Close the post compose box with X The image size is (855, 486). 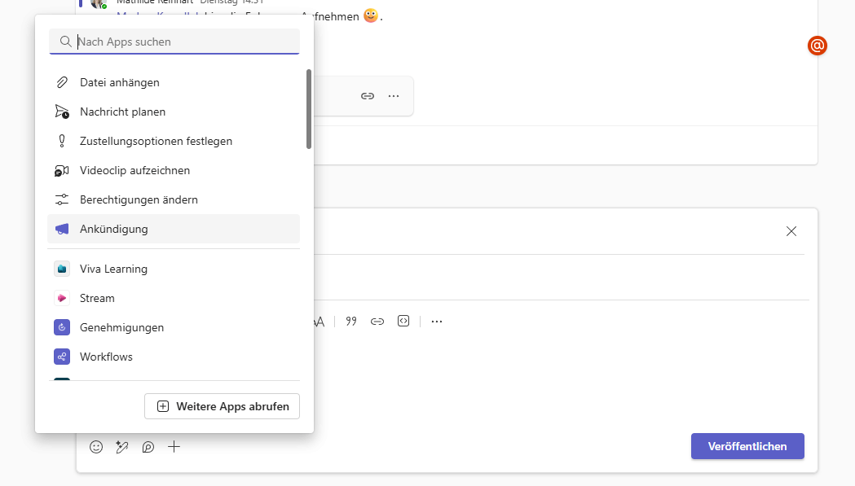tap(791, 231)
